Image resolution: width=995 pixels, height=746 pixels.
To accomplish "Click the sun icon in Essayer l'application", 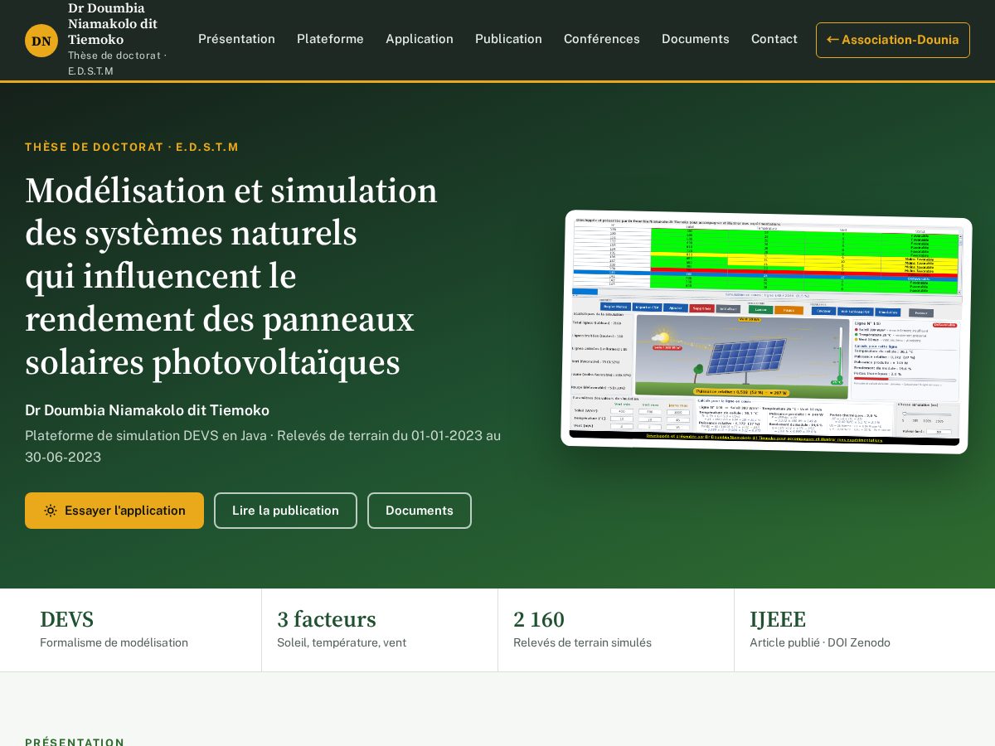I will tap(51, 511).
